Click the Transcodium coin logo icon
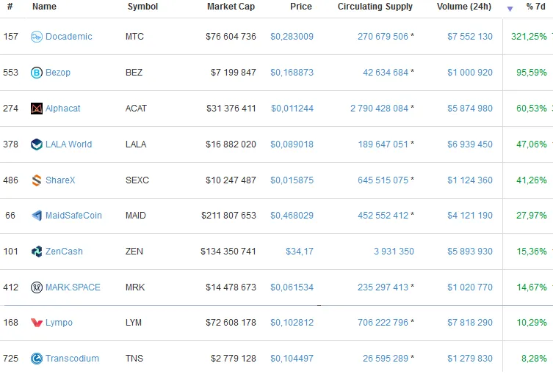Screen dimensions: 553x374 [37, 359]
